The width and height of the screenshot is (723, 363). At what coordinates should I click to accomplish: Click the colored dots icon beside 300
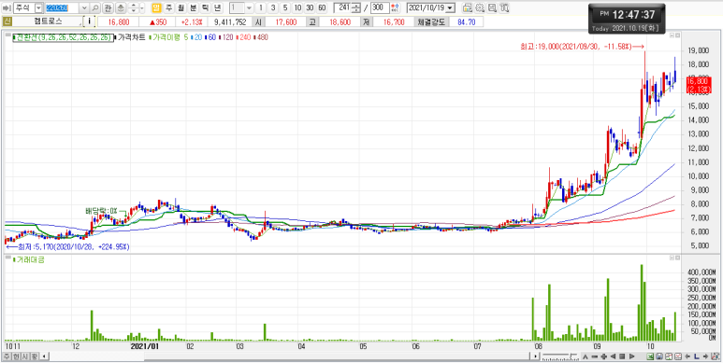tap(395, 7)
